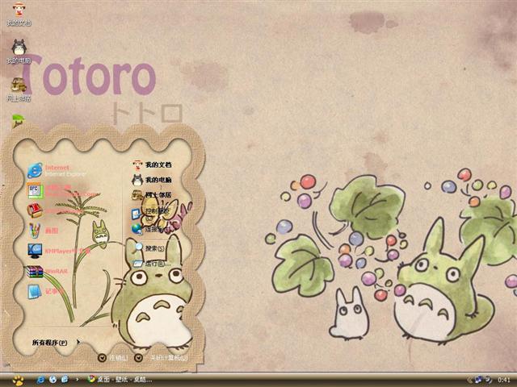Launch 画图 Paint from start menu
The height and width of the screenshot is (387, 517).
coord(43,231)
